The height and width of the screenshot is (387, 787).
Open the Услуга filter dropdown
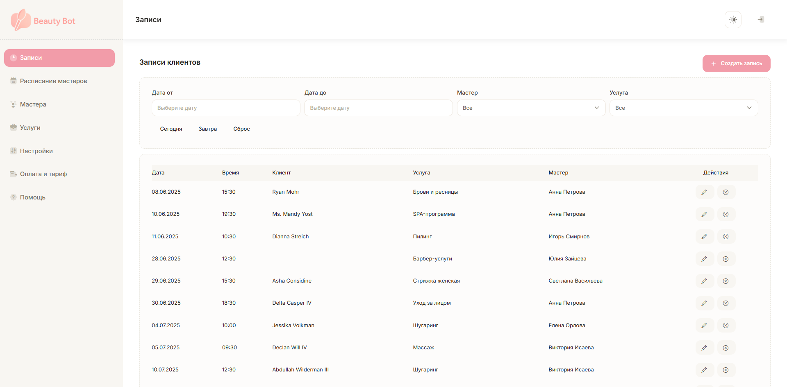[683, 108]
